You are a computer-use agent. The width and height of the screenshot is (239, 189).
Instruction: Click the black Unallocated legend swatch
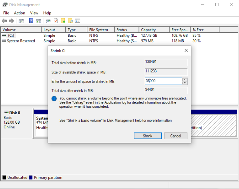pyautogui.click(x=4, y=178)
